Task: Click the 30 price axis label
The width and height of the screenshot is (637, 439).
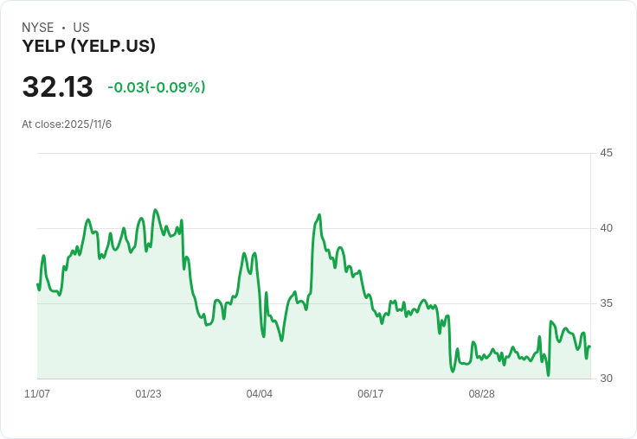Action: [x=606, y=379]
